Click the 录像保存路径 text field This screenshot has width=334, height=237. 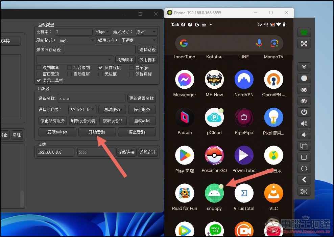click(99, 50)
